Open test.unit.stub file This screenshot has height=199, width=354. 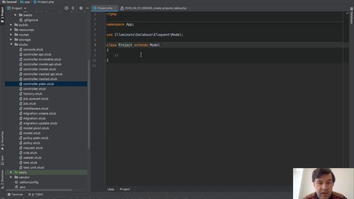point(34,167)
